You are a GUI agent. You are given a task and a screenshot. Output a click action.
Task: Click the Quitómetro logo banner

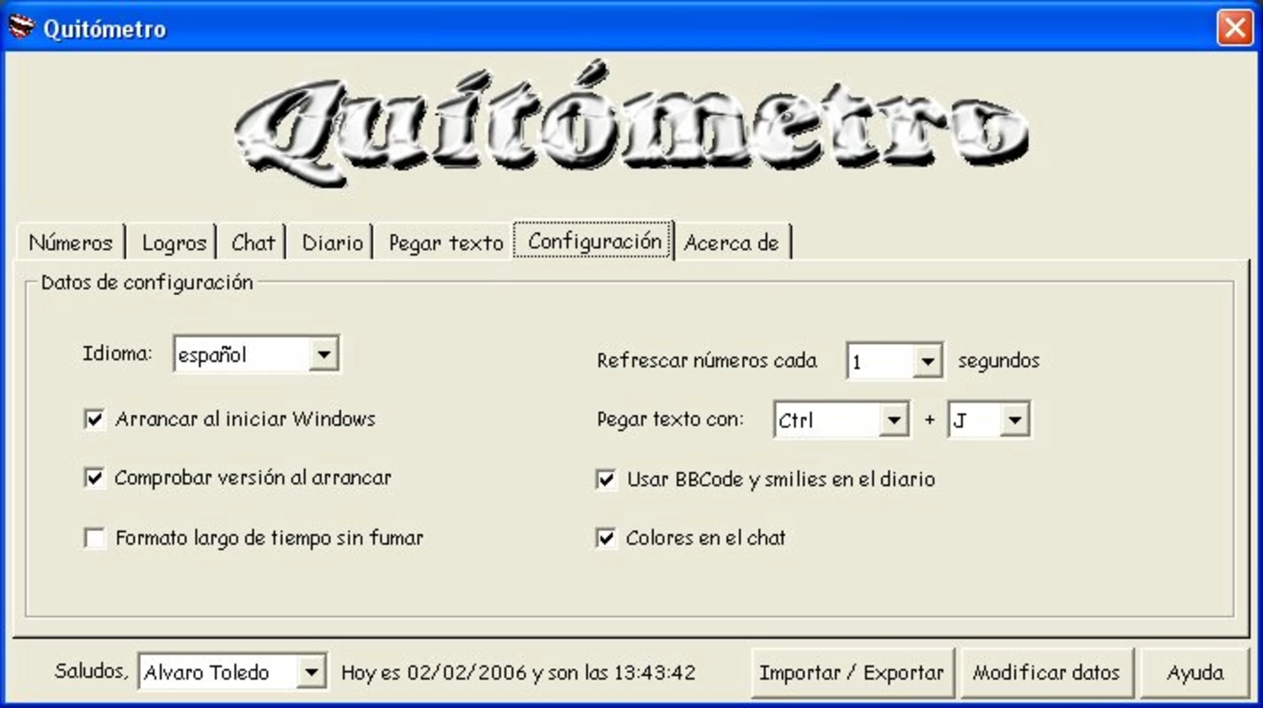pos(632,124)
